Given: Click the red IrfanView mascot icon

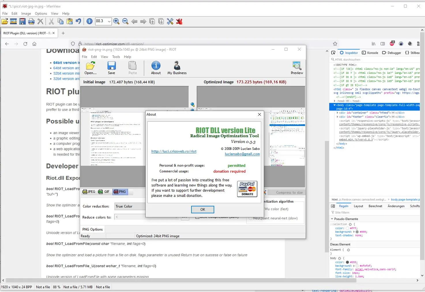Looking at the screenshot, I should (179, 21).
